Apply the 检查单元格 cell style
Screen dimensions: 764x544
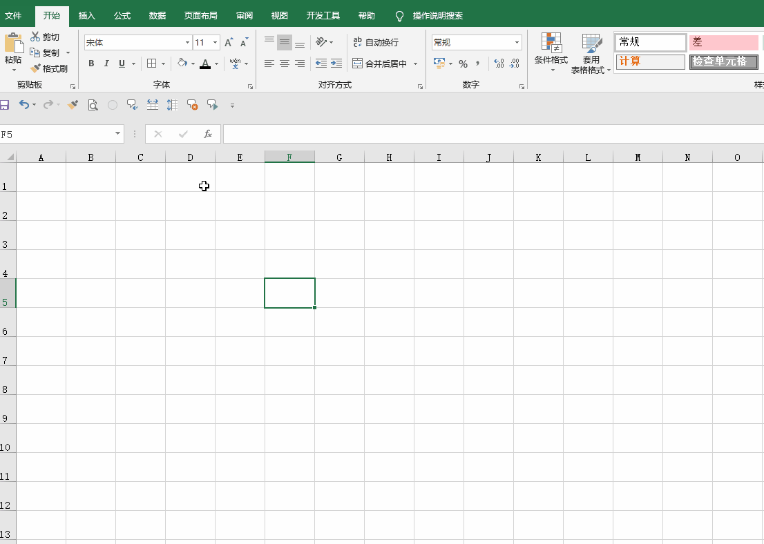(x=723, y=62)
